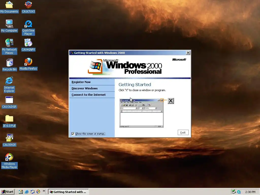Close the Getting Started with Windows 2000 window
260x195 pixels.
188,53
